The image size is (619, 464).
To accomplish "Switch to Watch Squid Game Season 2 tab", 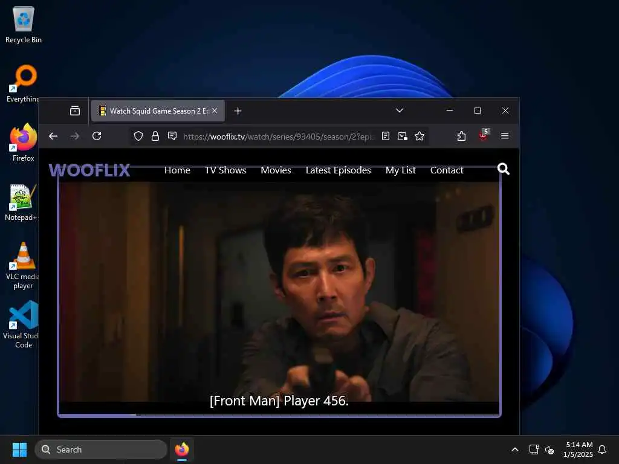I will tap(158, 111).
